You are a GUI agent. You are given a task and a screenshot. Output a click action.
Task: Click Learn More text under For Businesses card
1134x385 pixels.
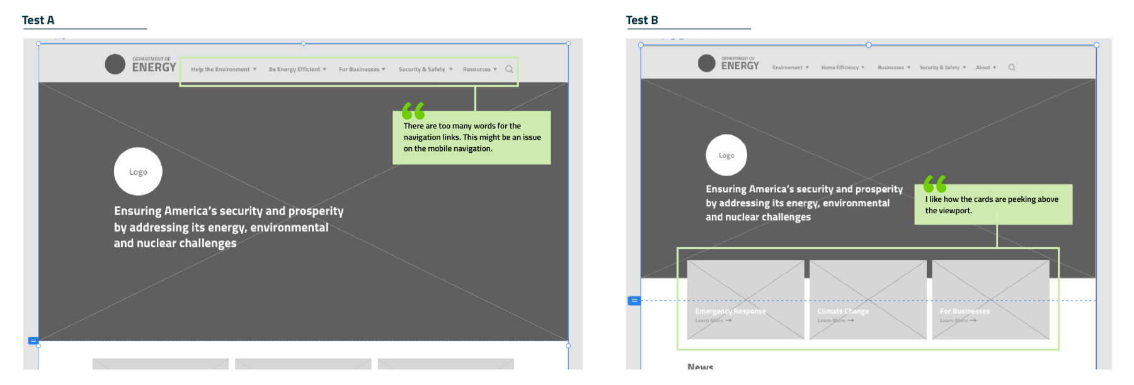(x=954, y=321)
